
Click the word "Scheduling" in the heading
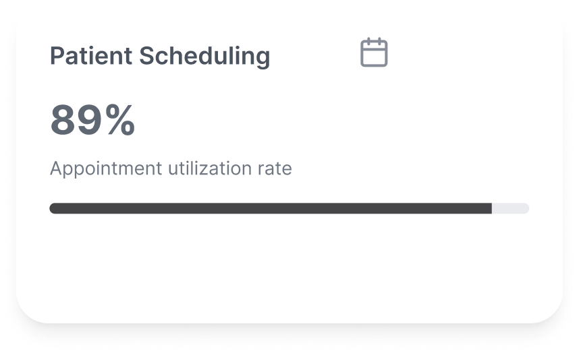204,57
